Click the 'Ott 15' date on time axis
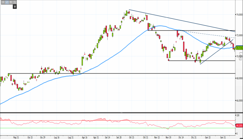Viewport: 243px width, 139px height. [132, 137]
